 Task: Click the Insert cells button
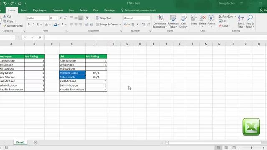point(194,21)
